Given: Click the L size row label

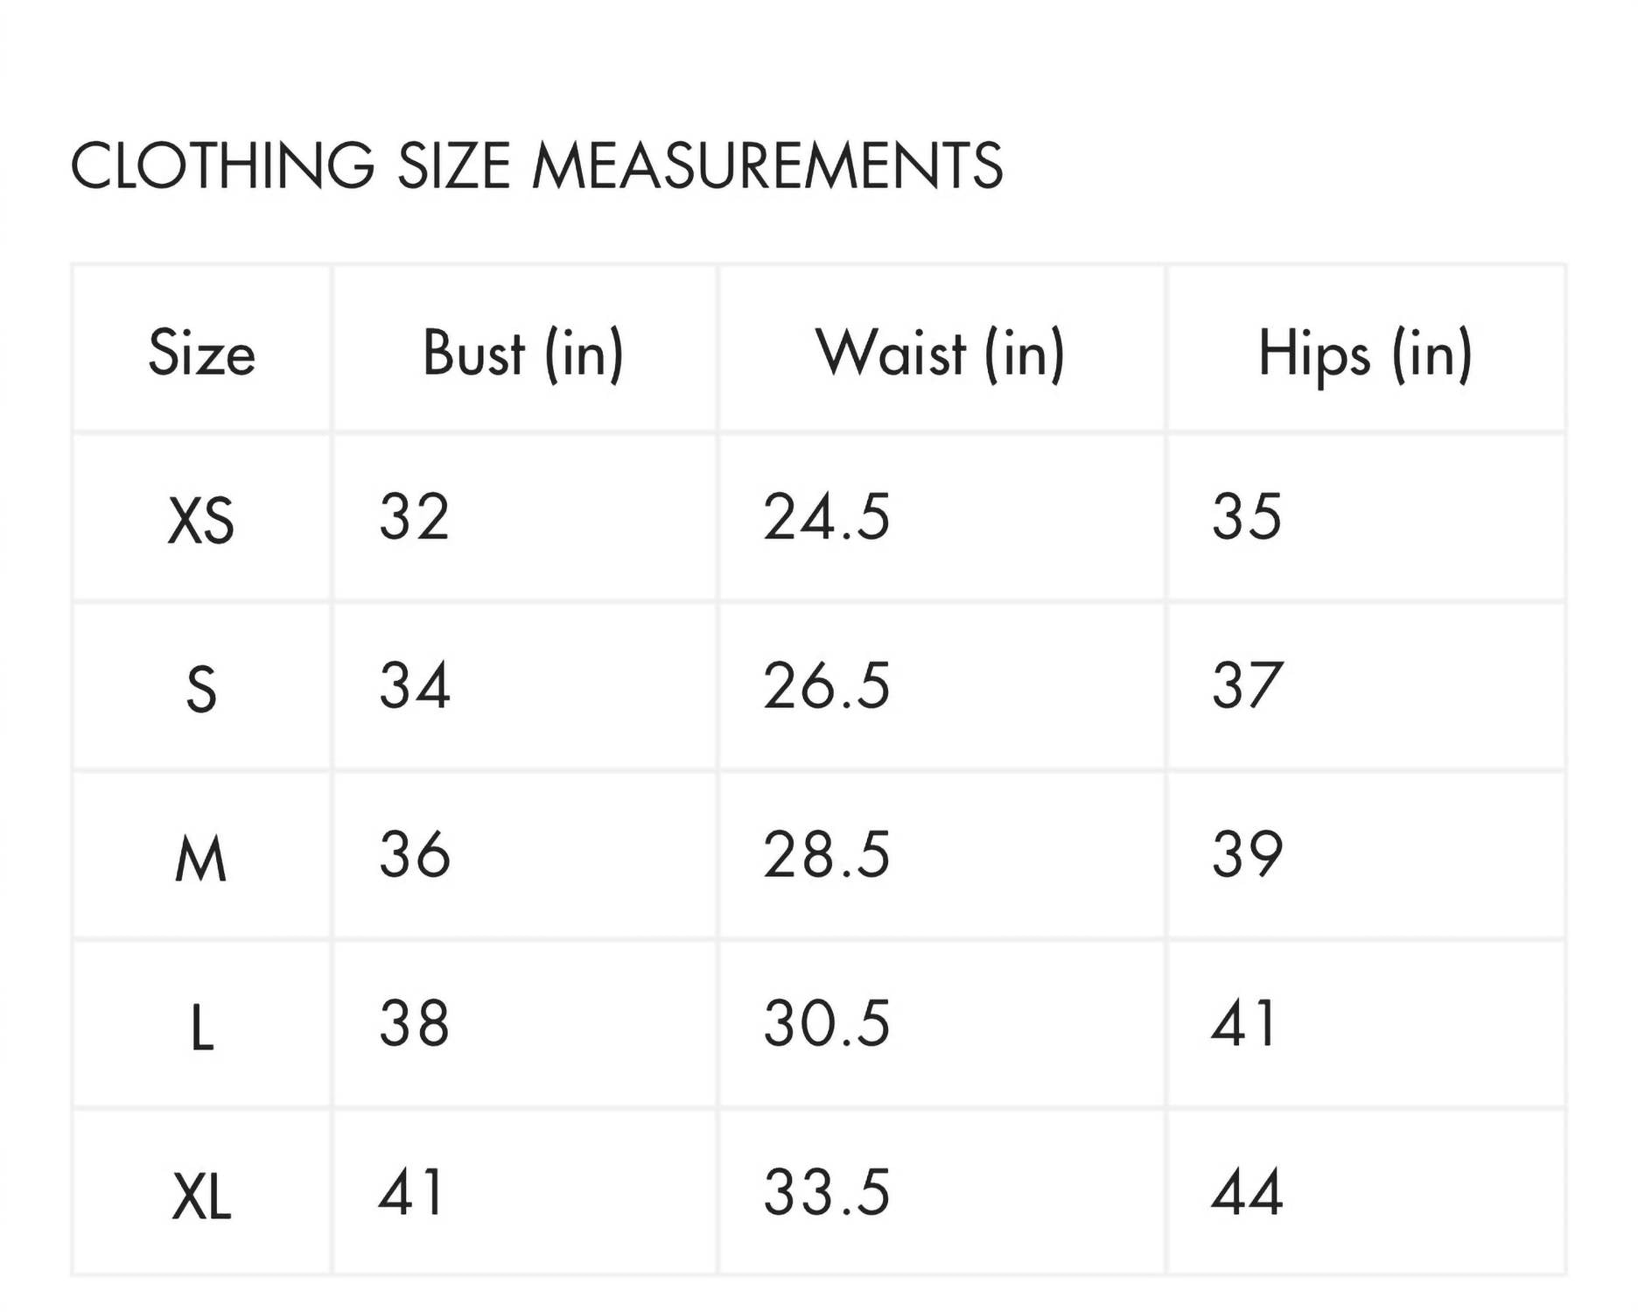Looking at the screenshot, I should pos(201,1028).
